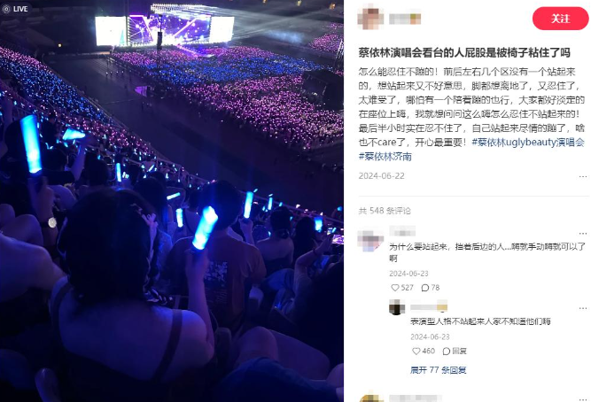
Task: Open more options next to post date
Action: click(x=583, y=176)
